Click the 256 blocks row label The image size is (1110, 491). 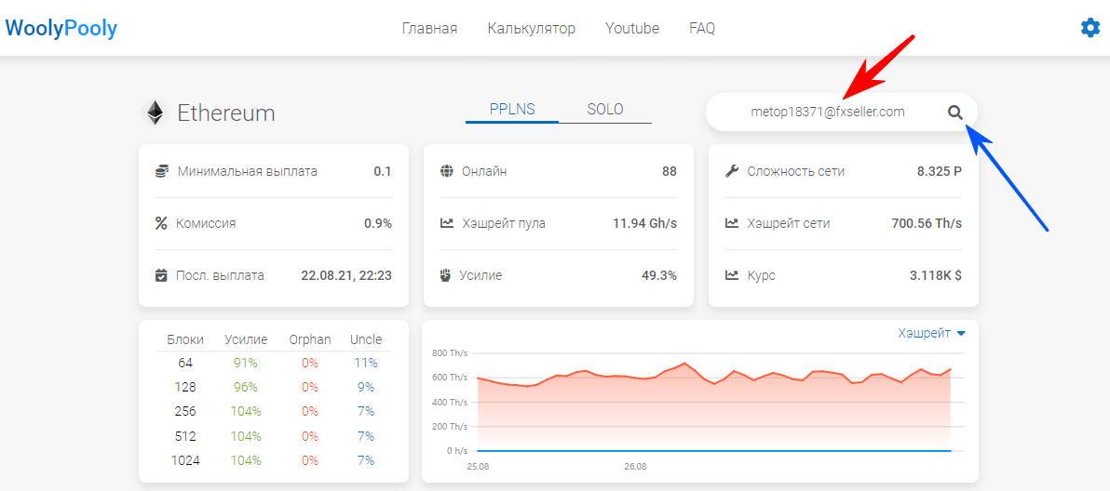click(x=185, y=411)
